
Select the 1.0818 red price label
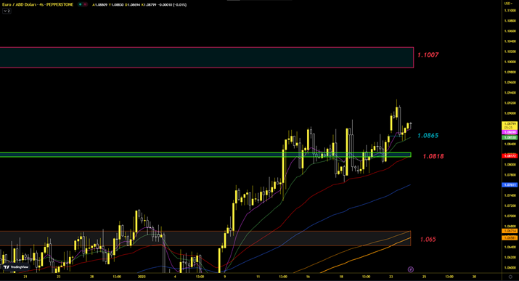pos(433,156)
